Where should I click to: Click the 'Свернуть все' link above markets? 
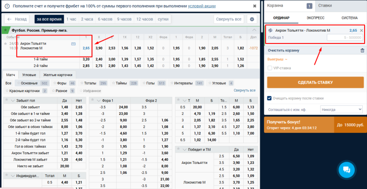[x=245, y=90]
